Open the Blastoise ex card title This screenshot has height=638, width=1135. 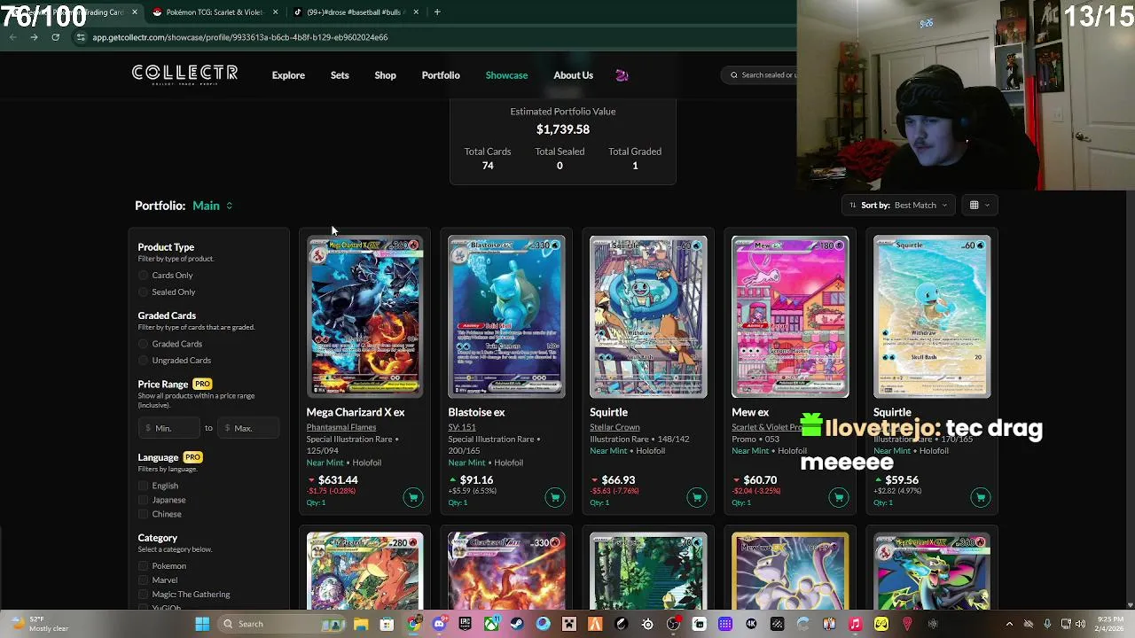click(x=476, y=412)
